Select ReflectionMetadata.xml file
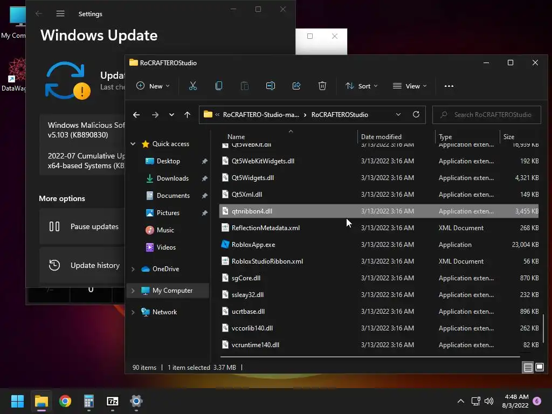This screenshot has height=414, width=552. (x=379, y=228)
